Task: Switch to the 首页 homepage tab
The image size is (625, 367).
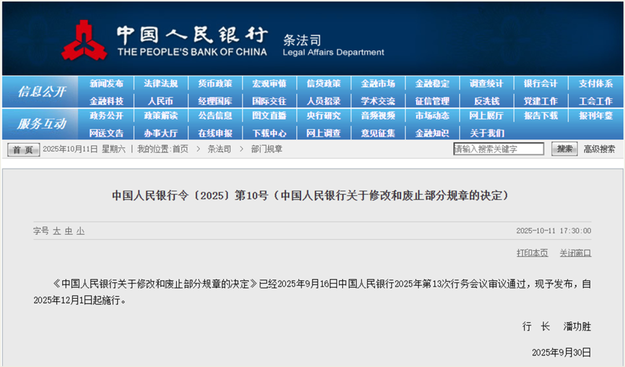Action: (x=22, y=149)
